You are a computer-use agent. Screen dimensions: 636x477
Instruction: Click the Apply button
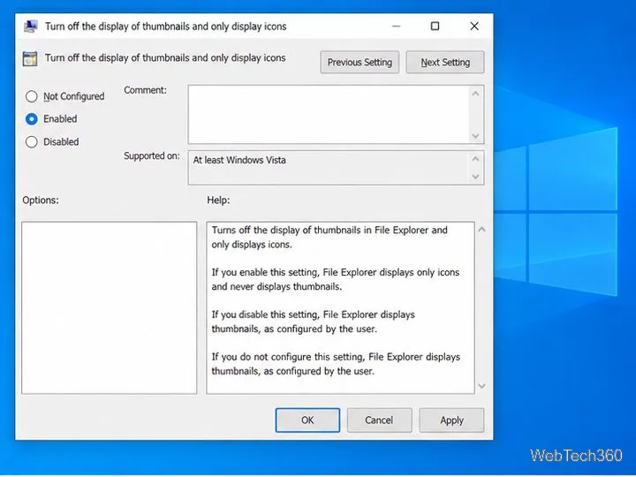pos(451,420)
